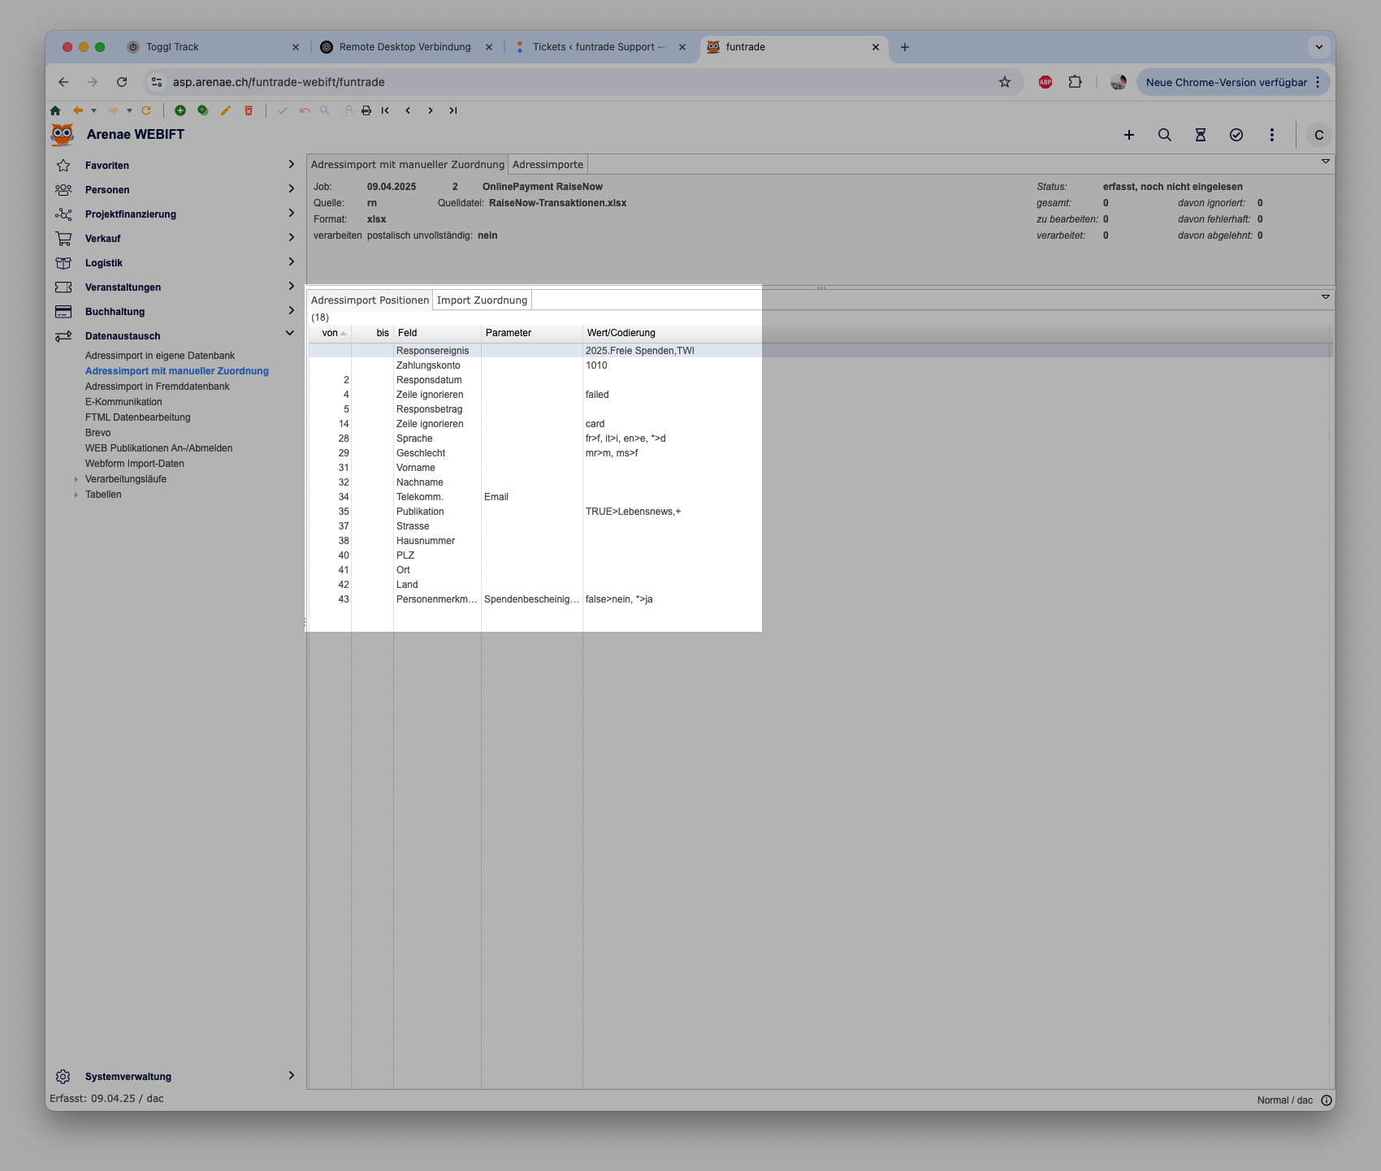Click the circled checkmark icon in the header
Screen dimensions: 1381x1171
1236,135
